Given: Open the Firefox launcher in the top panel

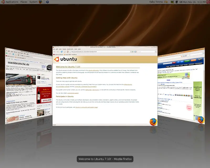Looking at the screenshot, I should coord(40,2).
